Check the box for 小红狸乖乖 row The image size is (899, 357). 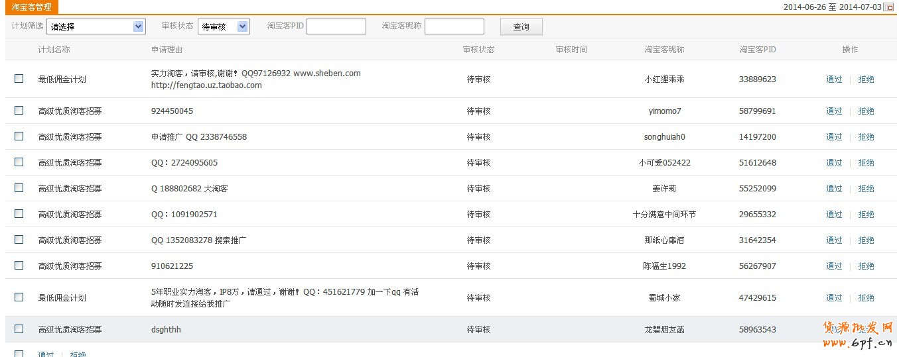[x=19, y=79]
